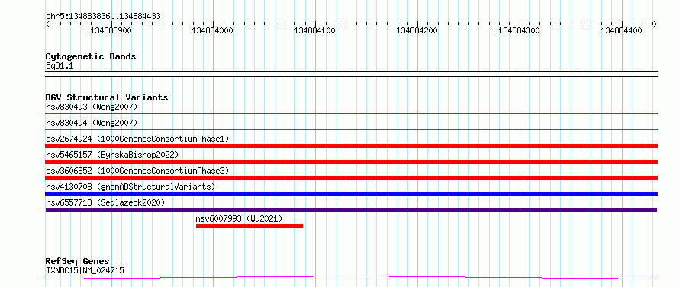
Task: Click the thick red bar of esv2674924
Action: coord(352,146)
